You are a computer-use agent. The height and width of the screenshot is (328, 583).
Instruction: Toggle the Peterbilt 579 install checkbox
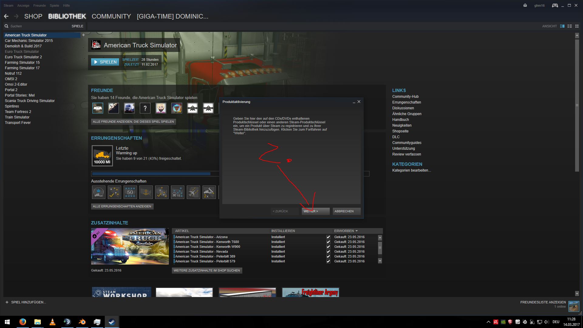coord(328,261)
